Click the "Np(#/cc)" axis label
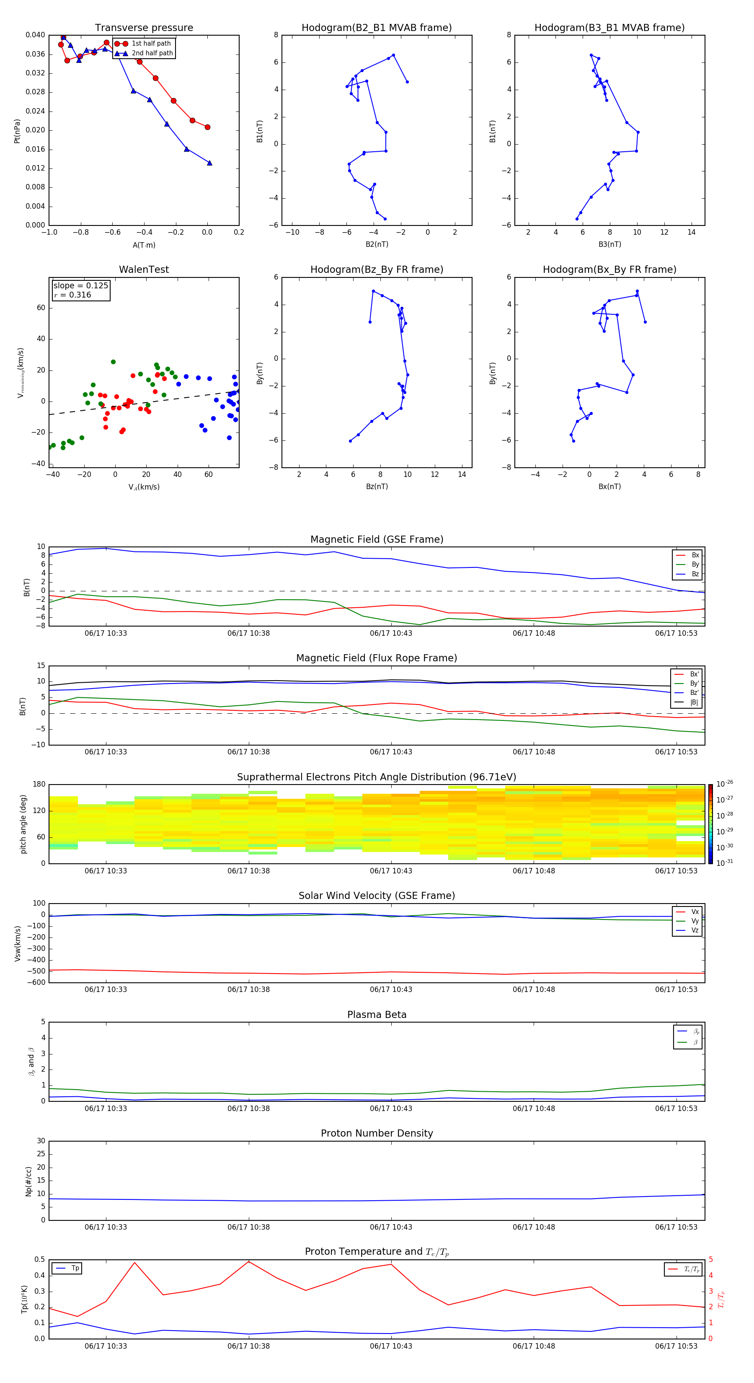The image size is (754, 1383). [x=28, y=1181]
